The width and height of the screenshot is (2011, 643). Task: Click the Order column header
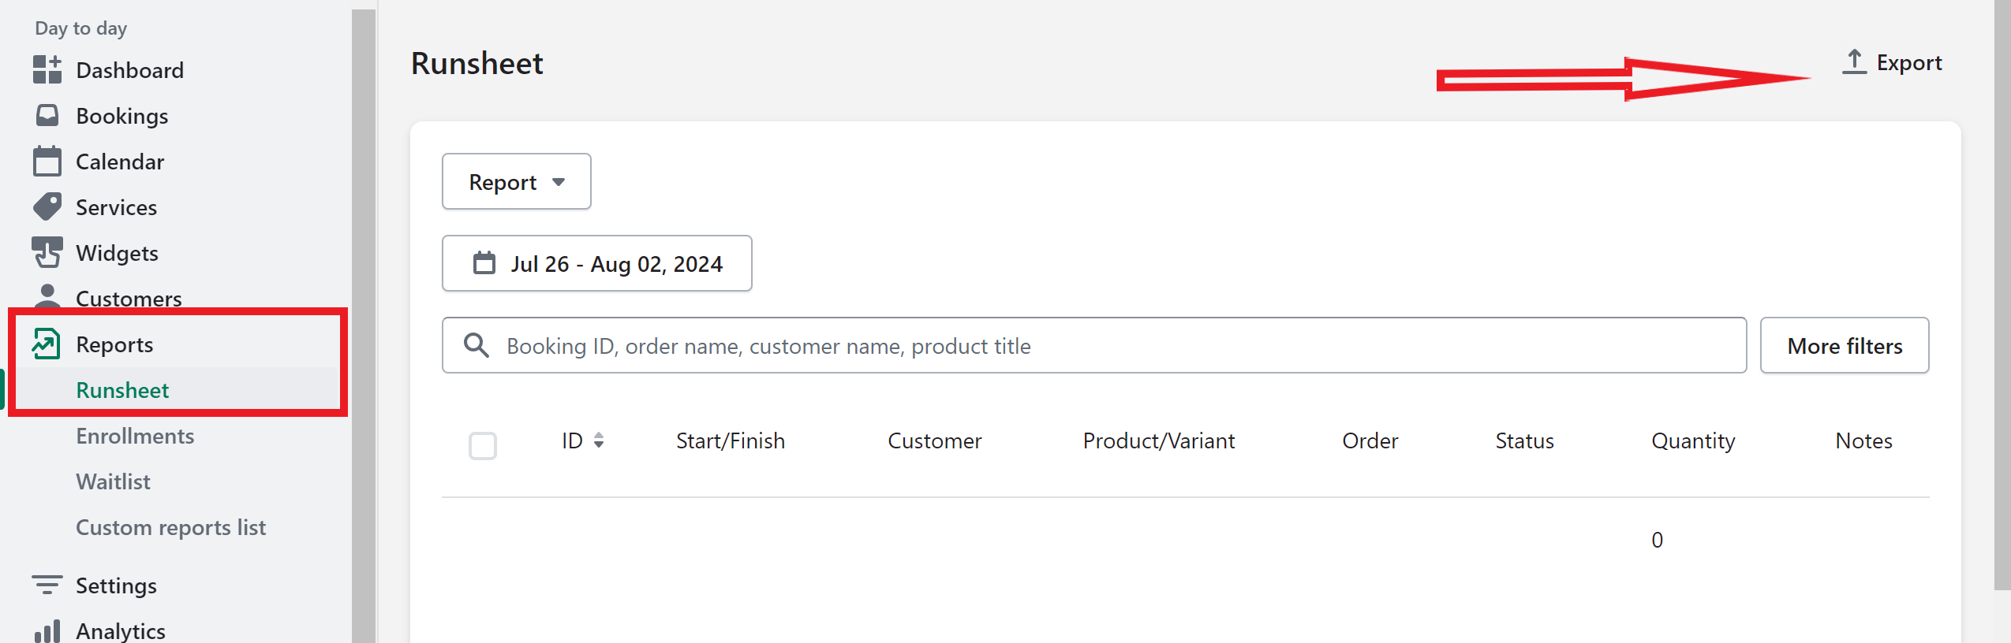point(1370,440)
